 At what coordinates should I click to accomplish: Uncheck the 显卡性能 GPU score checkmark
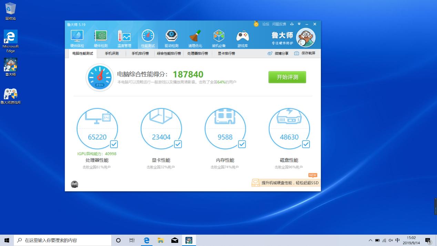178,144
